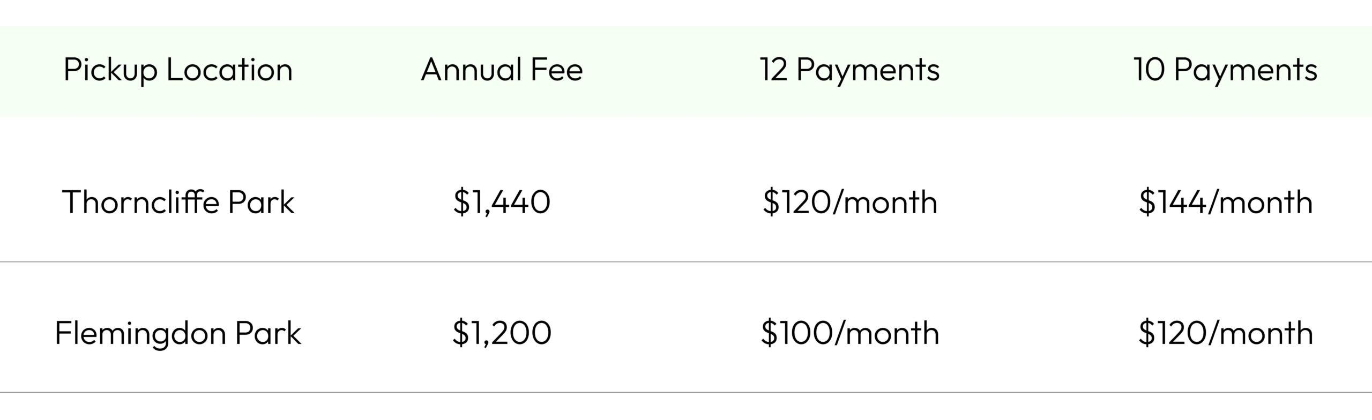1372x420 pixels.
Task: Click the word "Location" in the header
Action: pos(229,70)
